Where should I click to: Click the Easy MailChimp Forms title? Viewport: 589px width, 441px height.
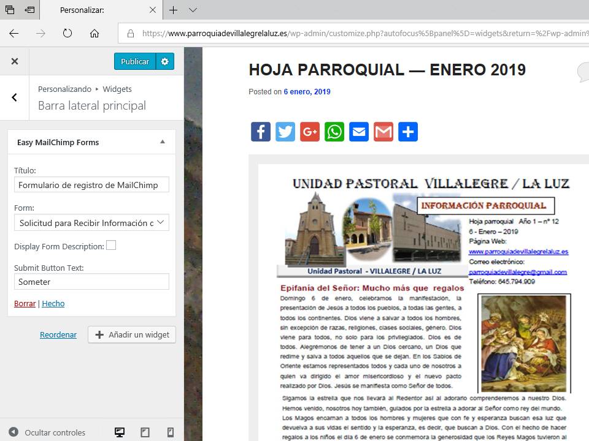[x=58, y=142]
